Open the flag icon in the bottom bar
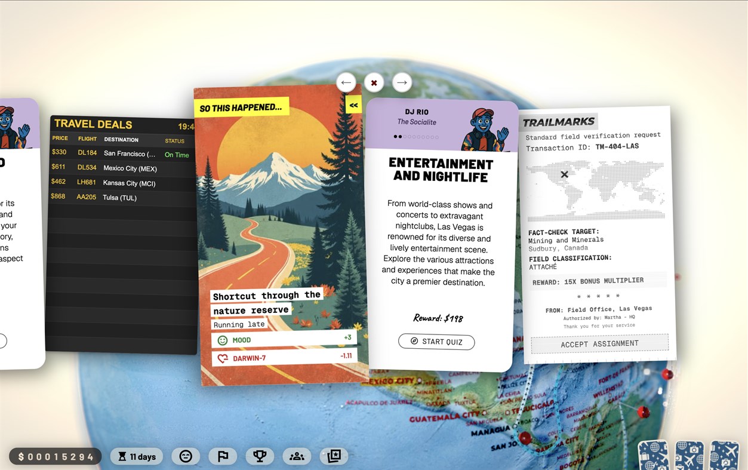 coord(223,456)
